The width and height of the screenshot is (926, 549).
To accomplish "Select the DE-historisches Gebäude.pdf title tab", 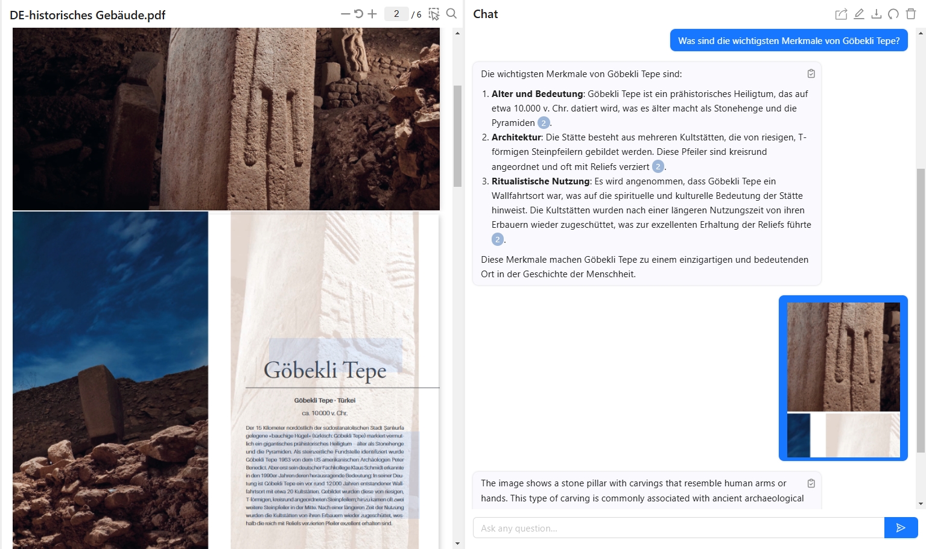I will click(86, 15).
